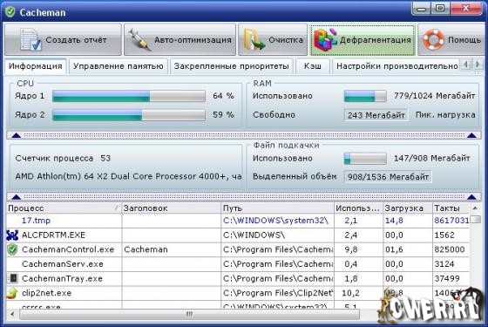488x327 pixels.
Task: Click the 10,2 memory value for clip2net
Action: 350,293
